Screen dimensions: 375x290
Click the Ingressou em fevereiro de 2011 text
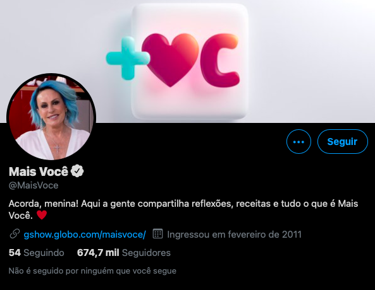[234, 235]
